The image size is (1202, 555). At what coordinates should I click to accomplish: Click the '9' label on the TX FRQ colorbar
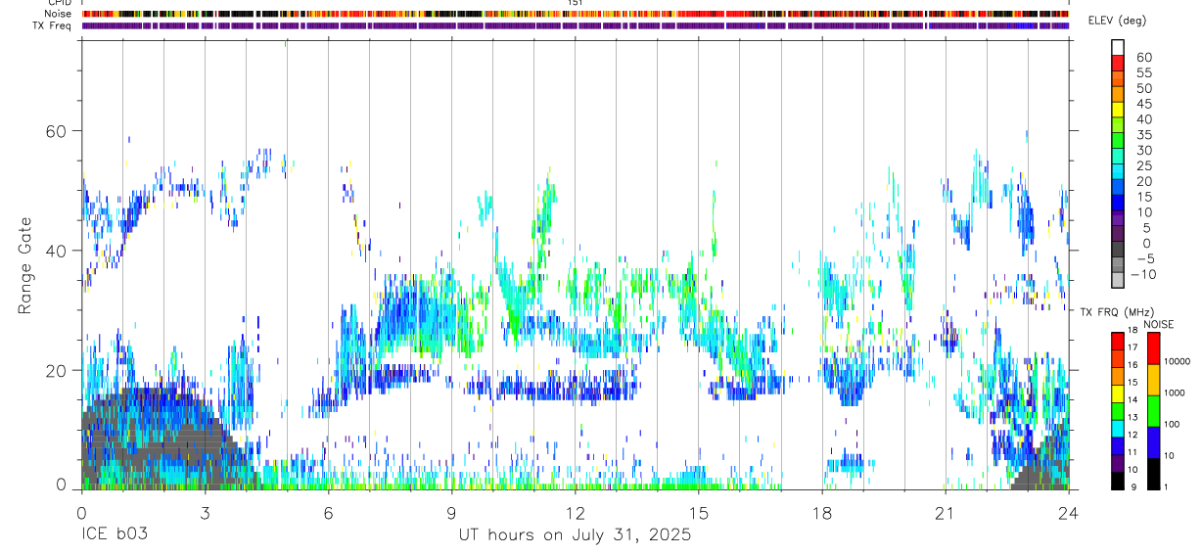[1134, 486]
